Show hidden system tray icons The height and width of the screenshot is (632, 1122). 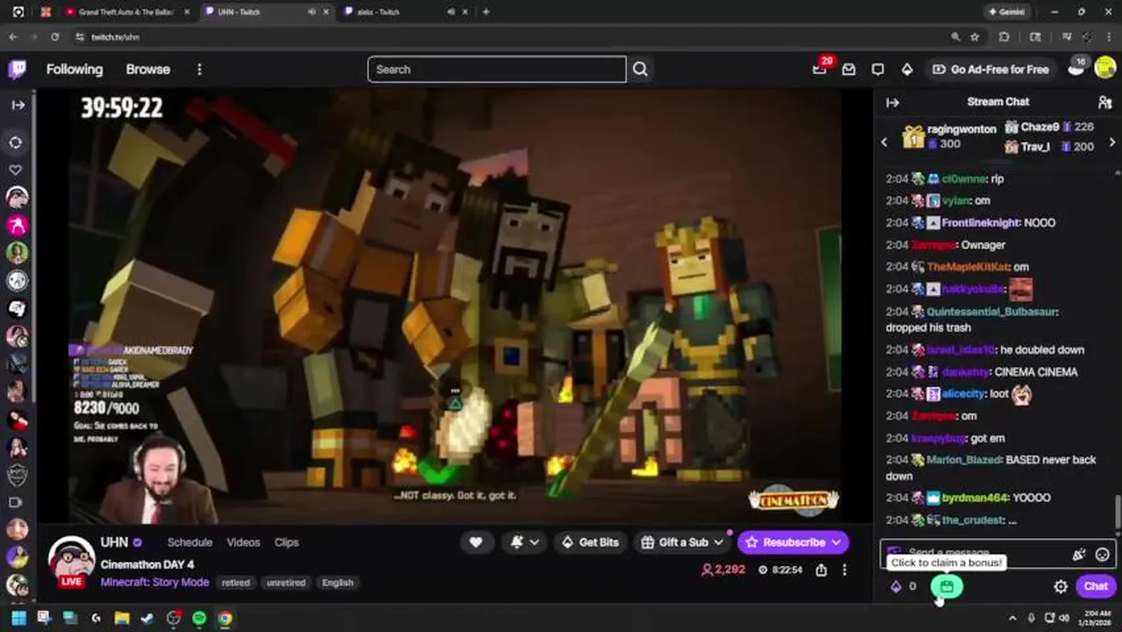pyautogui.click(x=1012, y=618)
